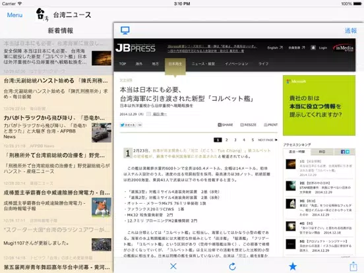This screenshot has width=364, height=273.
Task: Bookmark article with the star icon
Action: point(293,266)
